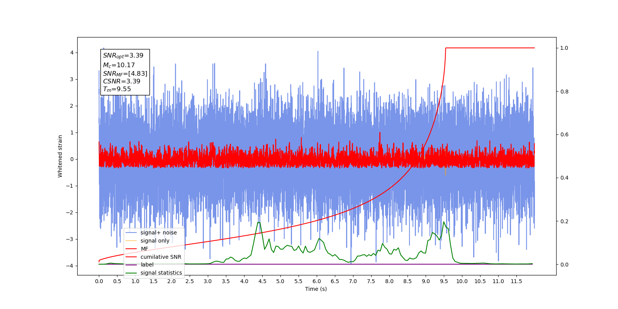Click the 'signal statistics' legend entry
The image size is (618, 309).
click(x=154, y=273)
